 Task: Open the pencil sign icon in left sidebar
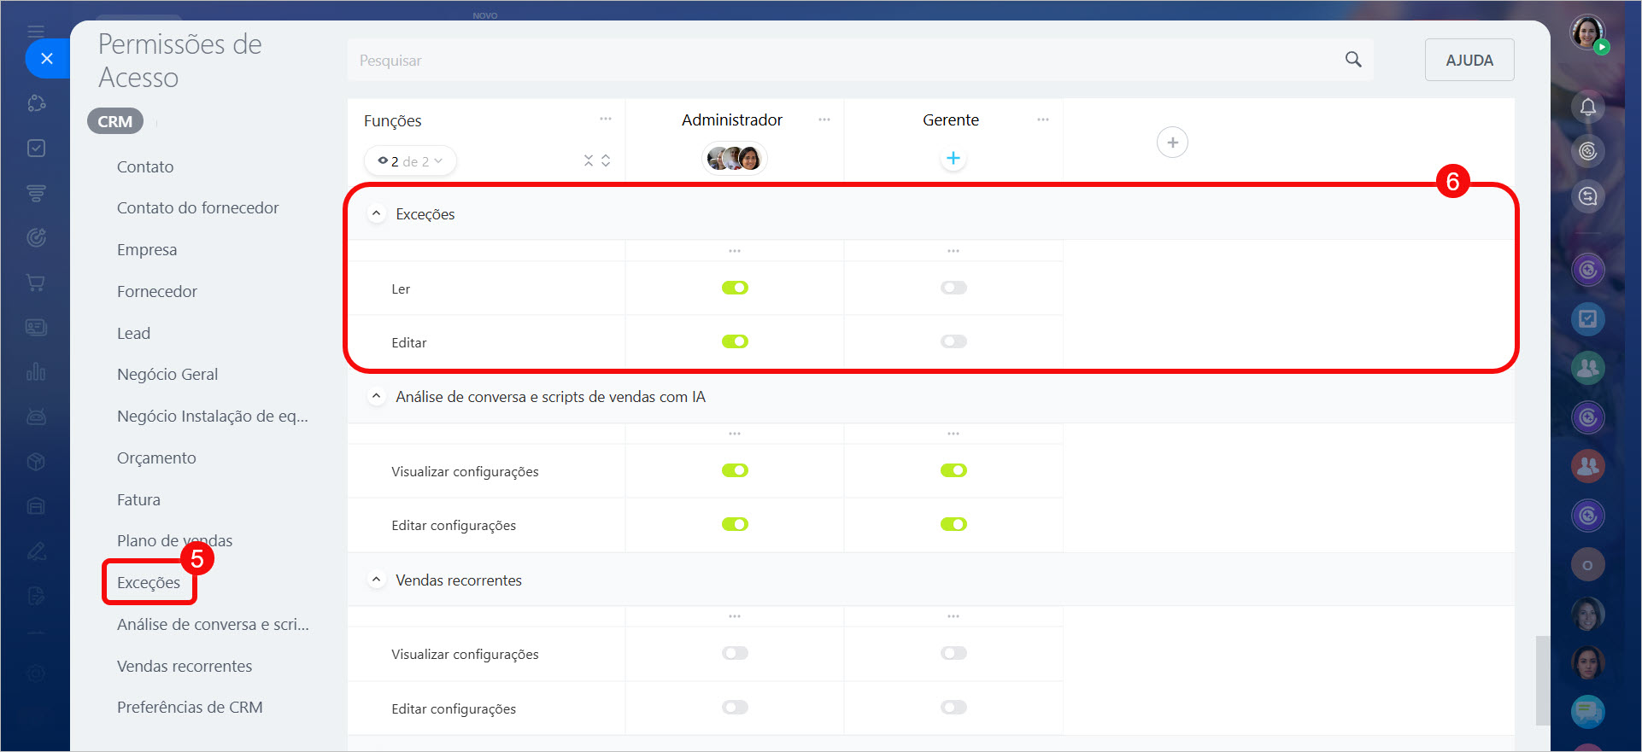pyautogui.click(x=36, y=551)
